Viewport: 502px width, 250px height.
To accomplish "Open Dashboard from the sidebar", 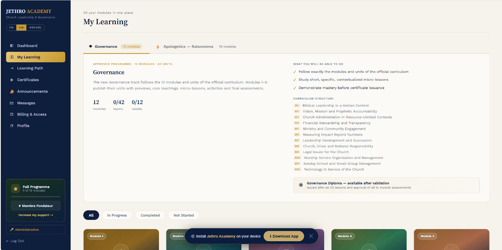I will tap(36, 46).
